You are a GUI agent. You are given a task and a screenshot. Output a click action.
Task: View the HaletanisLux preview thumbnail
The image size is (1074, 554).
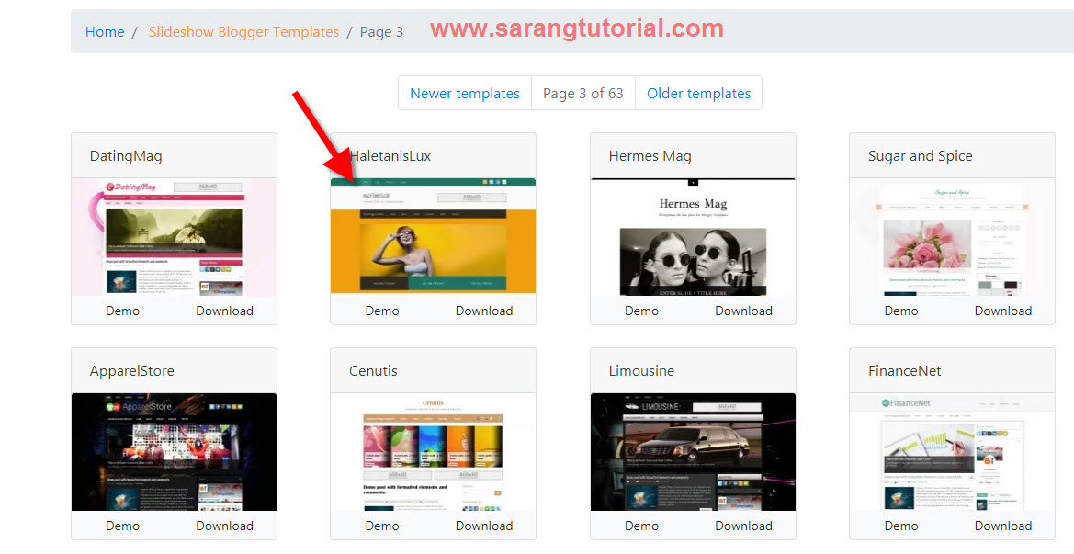[433, 237]
